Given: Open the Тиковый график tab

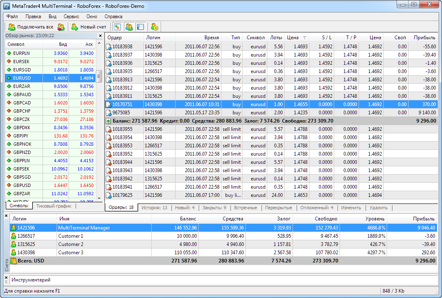Looking at the screenshot, I should 54,206.
